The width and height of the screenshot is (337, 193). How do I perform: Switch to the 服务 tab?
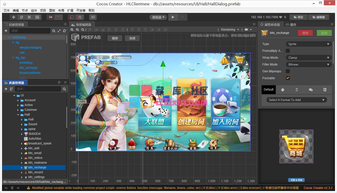tap(291, 25)
